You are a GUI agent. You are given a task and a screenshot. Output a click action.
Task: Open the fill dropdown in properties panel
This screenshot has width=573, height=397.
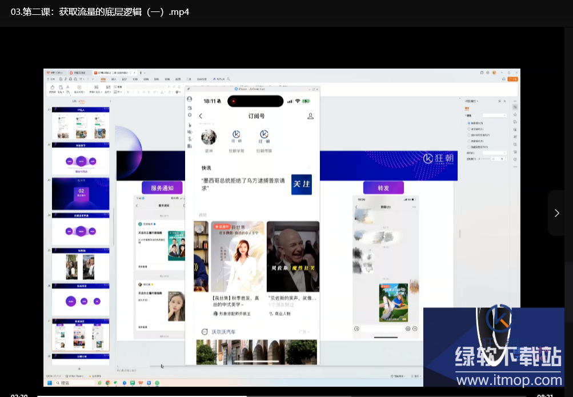pyautogui.click(x=495, y=115)
